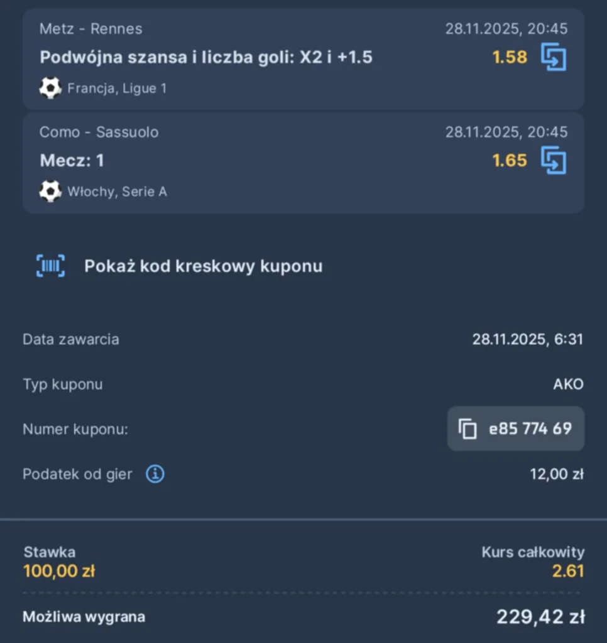
Task: Toggle the Podwójna szansa selection on the Metz bet
Action: click(207, 57)
